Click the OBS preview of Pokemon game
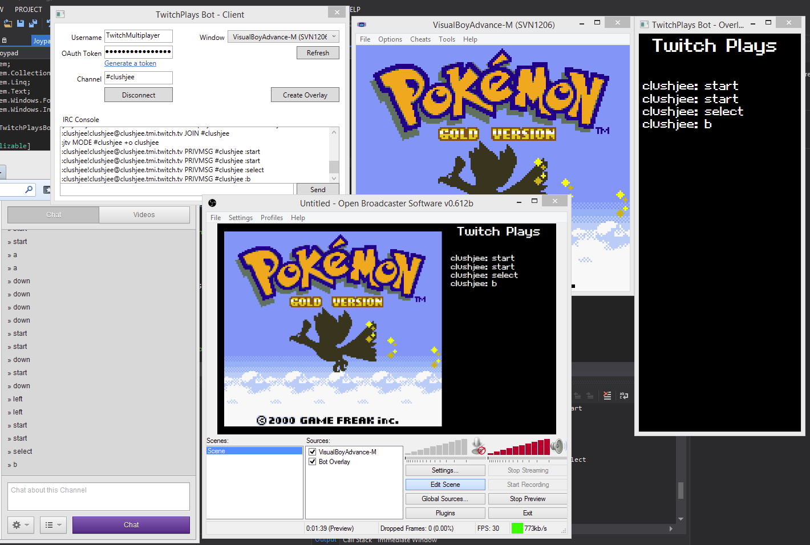Screen dimensions: 810x545 [333, 328]
